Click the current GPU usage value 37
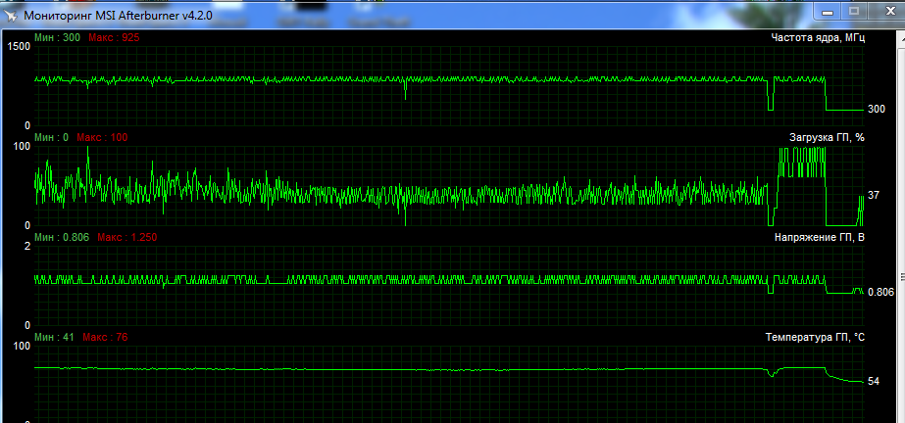905x423 pixels. 874,196
